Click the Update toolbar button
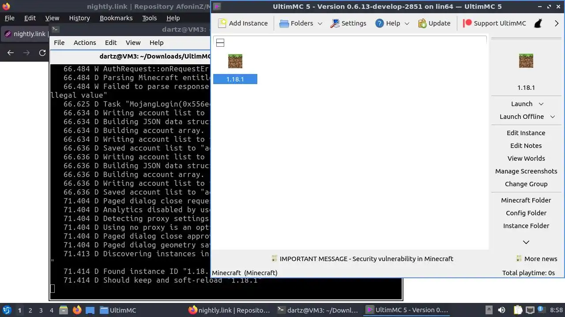 (x=434, y=23)
